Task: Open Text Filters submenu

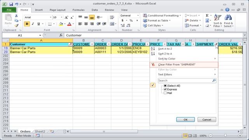Action: (184, 74)
